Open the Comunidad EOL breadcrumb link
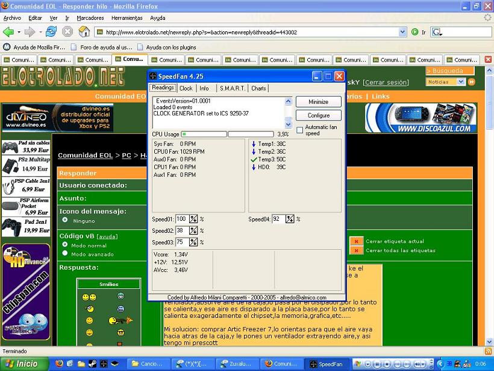Viewport: 494px width, 371px height. (x=86, y=155)
